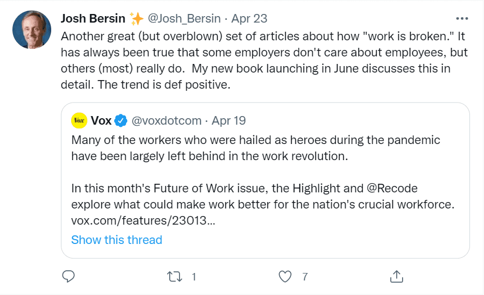Viewport: 484px width, 295px height.
Task: Click the like count number 7
Action: pyautogui.click(x=305, y=277)
